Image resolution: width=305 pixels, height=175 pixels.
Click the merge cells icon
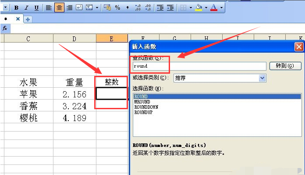[89, 8]
